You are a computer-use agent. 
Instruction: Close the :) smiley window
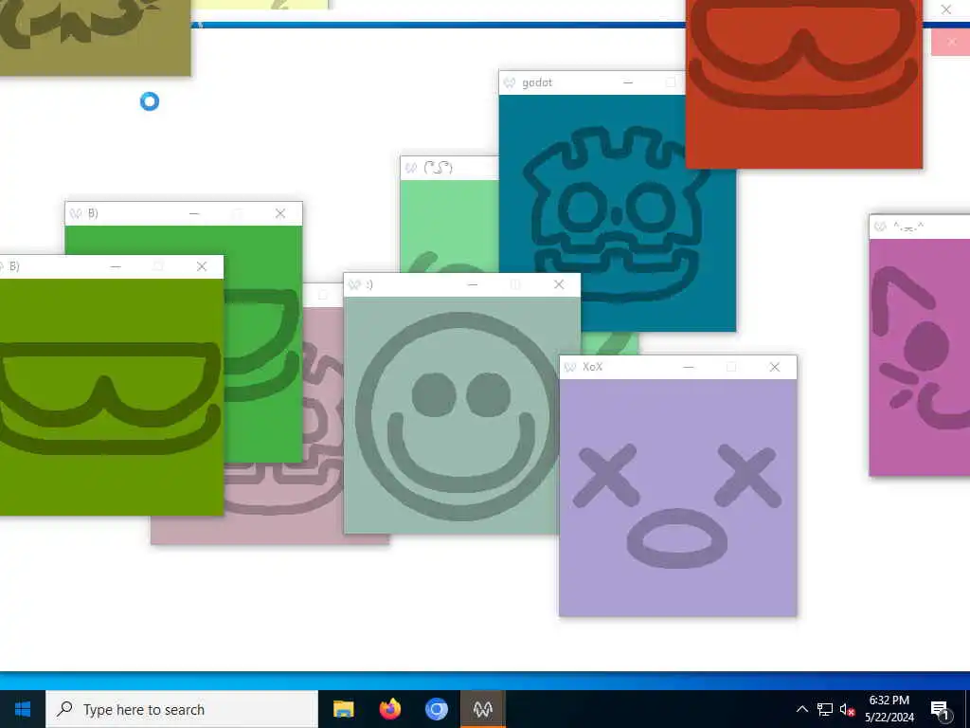pos(559,284)
